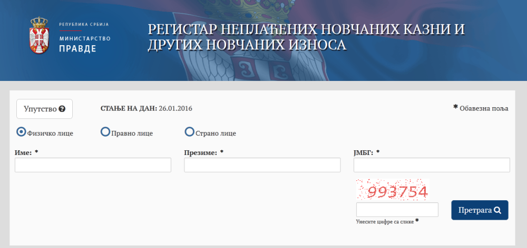This screenshot has height=248, width=527.
Task: Click the captcha digits input box
Action: (397, 210)
